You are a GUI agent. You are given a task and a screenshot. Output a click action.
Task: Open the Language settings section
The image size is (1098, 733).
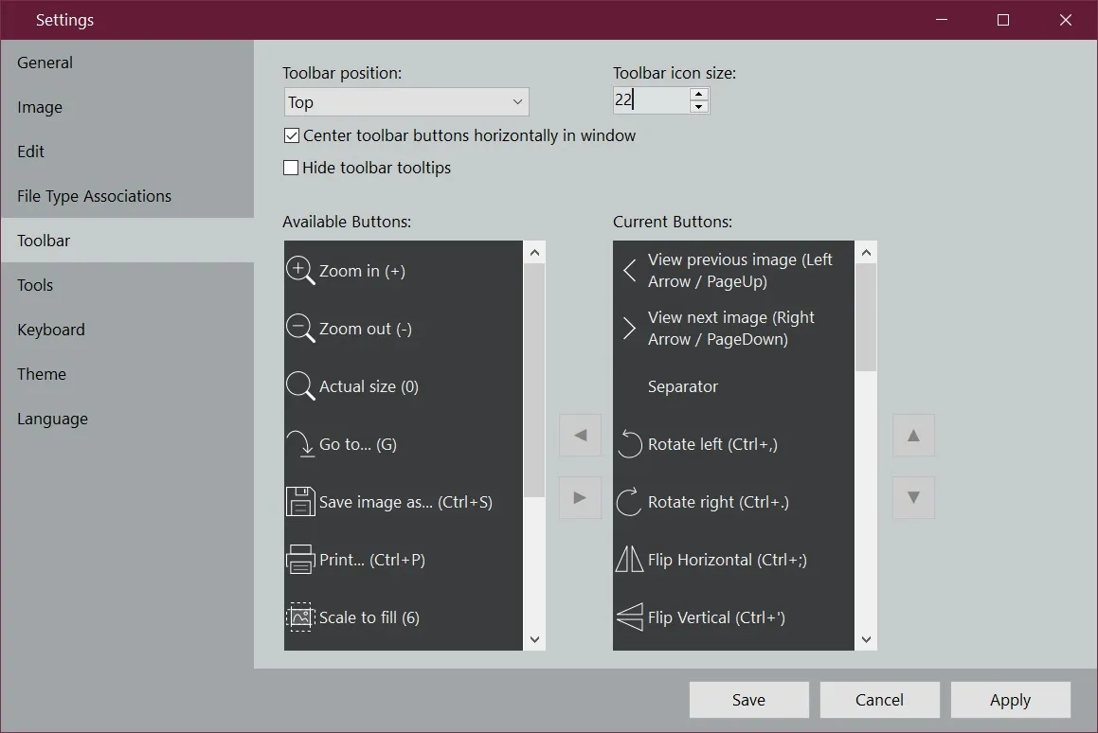tap(127, 419)
